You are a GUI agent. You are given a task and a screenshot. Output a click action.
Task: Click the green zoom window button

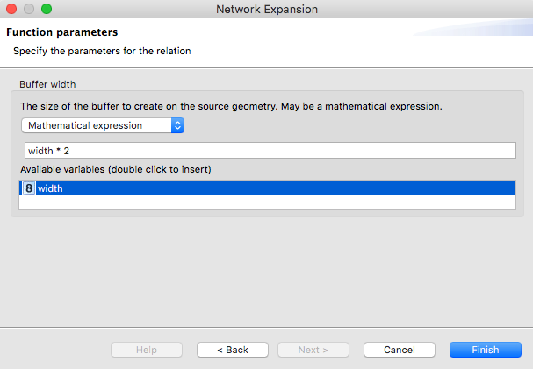(x=47, y=9)
